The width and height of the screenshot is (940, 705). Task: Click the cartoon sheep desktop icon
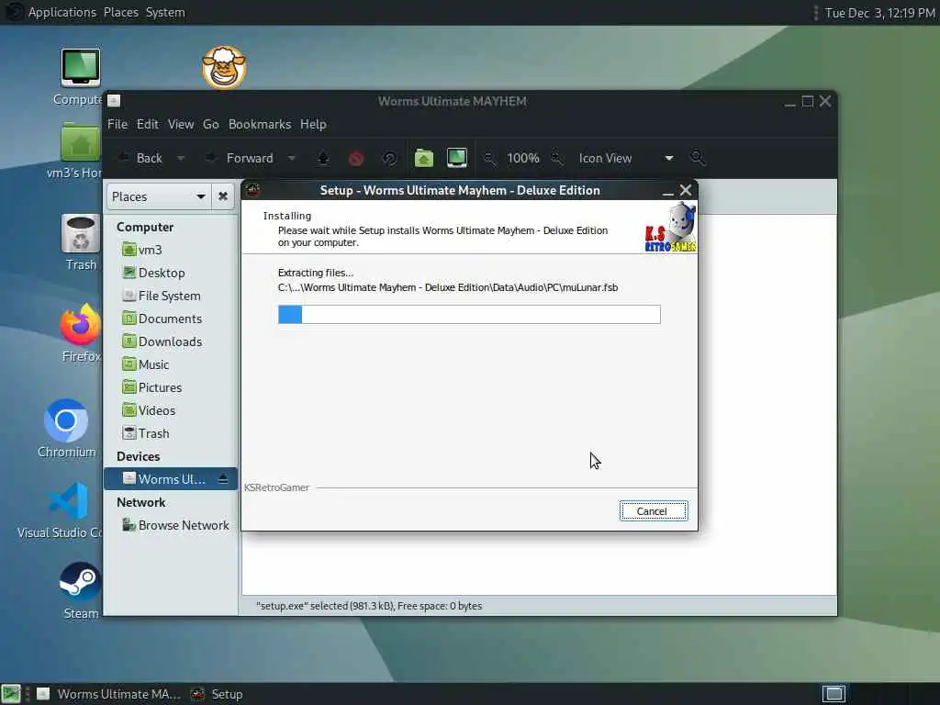pos(224,67)
